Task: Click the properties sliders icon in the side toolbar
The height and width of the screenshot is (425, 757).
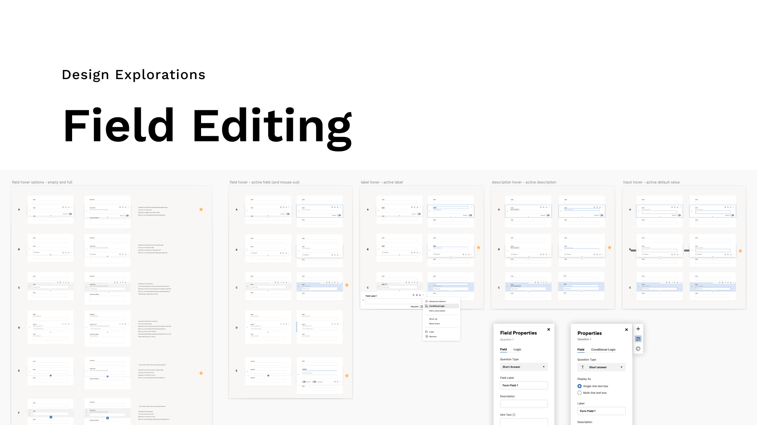Action: [638, 339]
